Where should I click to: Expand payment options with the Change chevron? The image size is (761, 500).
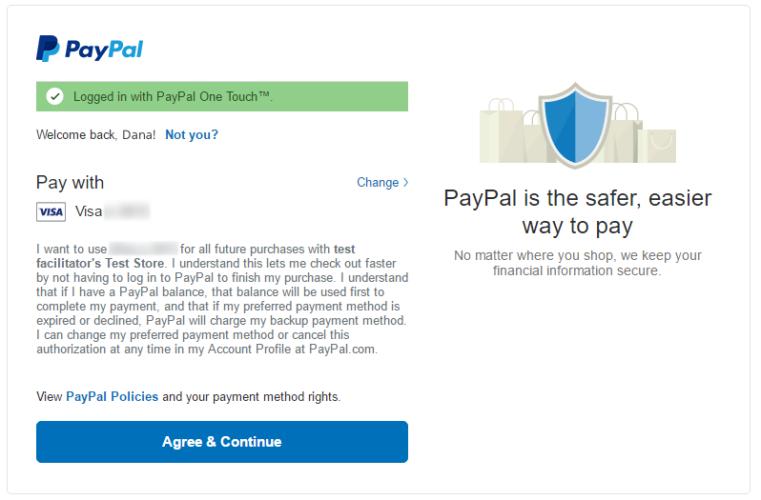(x=406, y=183)
